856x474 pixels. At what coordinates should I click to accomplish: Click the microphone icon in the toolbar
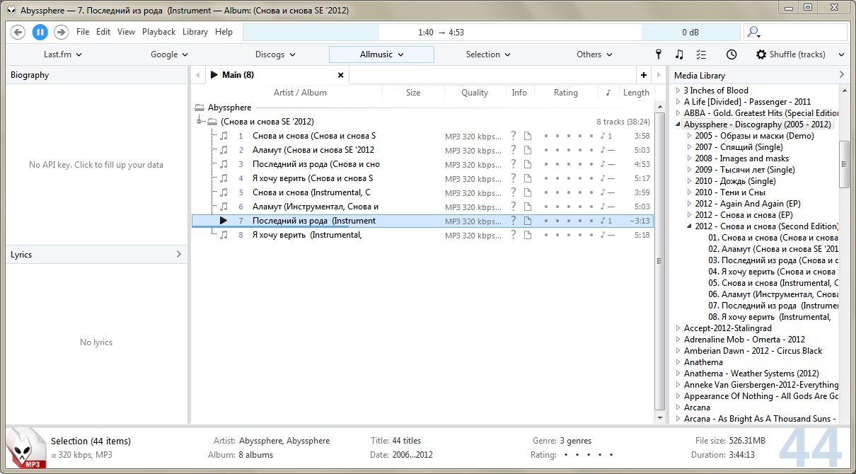(658, 54)
